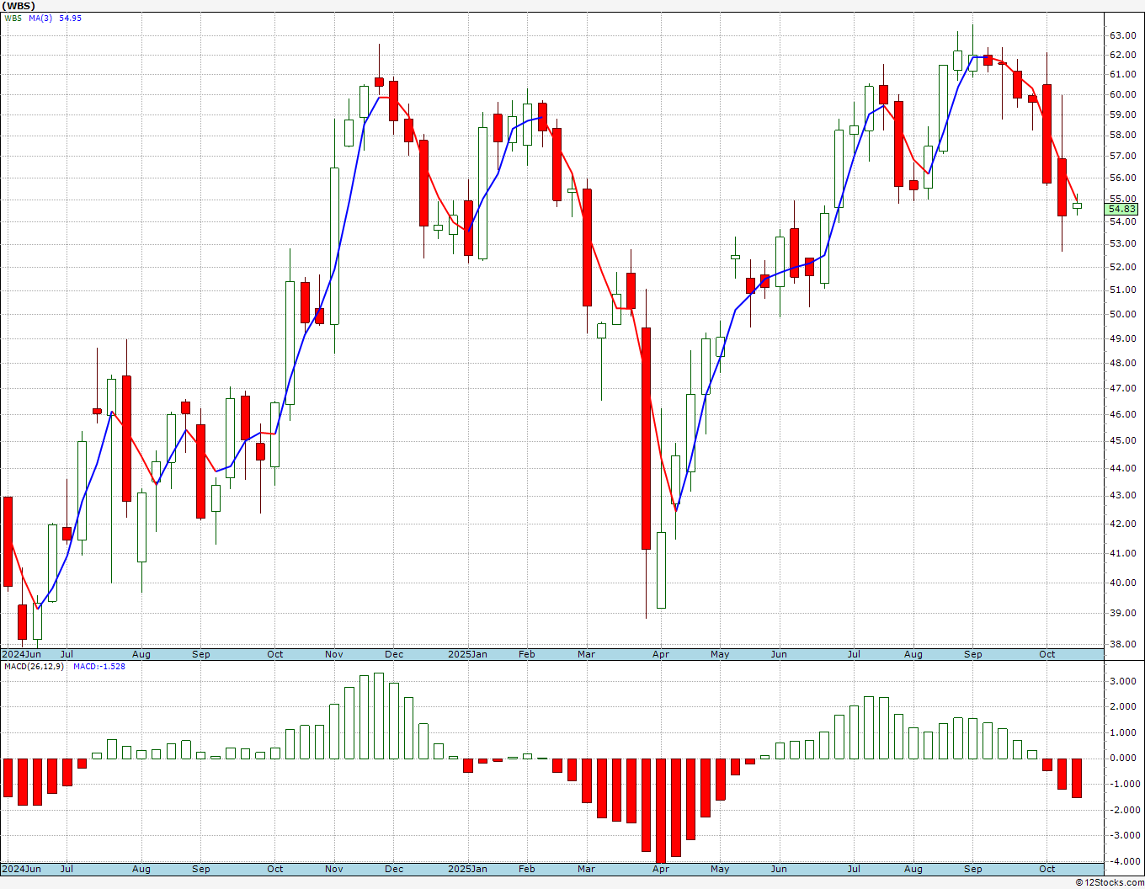The image size is (1145, 889).
Task: Select the 54.95 moving average value
Action: pyautogui.click(x=70, y=18)
